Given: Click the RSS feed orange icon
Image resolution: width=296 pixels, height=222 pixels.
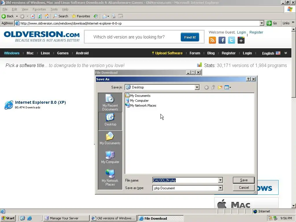Looking at the screenshot, I should coord(212,40).
